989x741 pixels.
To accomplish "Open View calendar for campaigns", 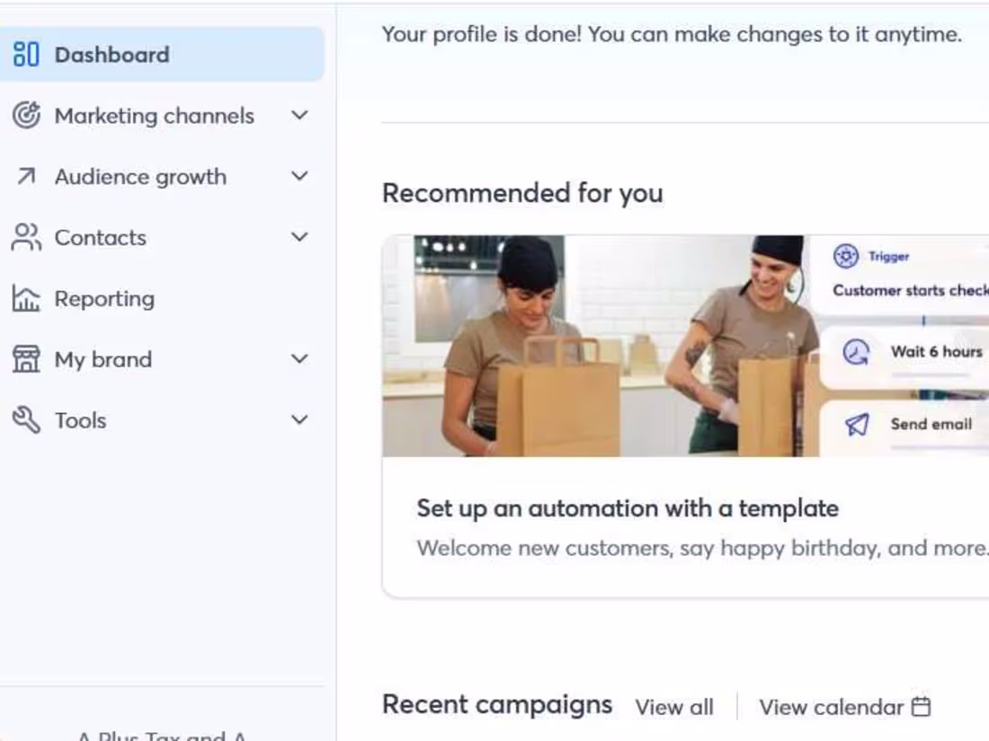I will [831, 707].
